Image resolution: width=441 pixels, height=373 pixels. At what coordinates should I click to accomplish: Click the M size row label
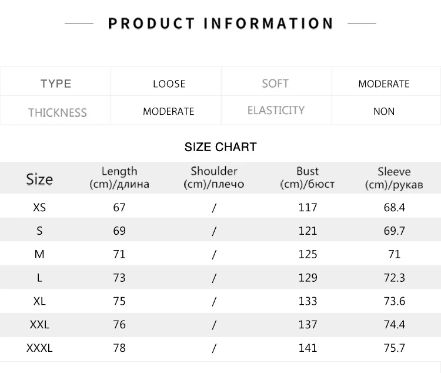(39, 254)
